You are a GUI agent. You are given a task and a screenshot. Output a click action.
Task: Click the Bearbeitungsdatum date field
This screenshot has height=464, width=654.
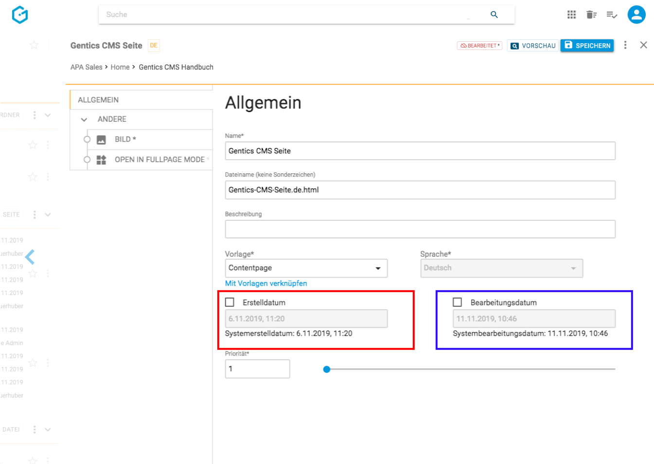point(534,319)
